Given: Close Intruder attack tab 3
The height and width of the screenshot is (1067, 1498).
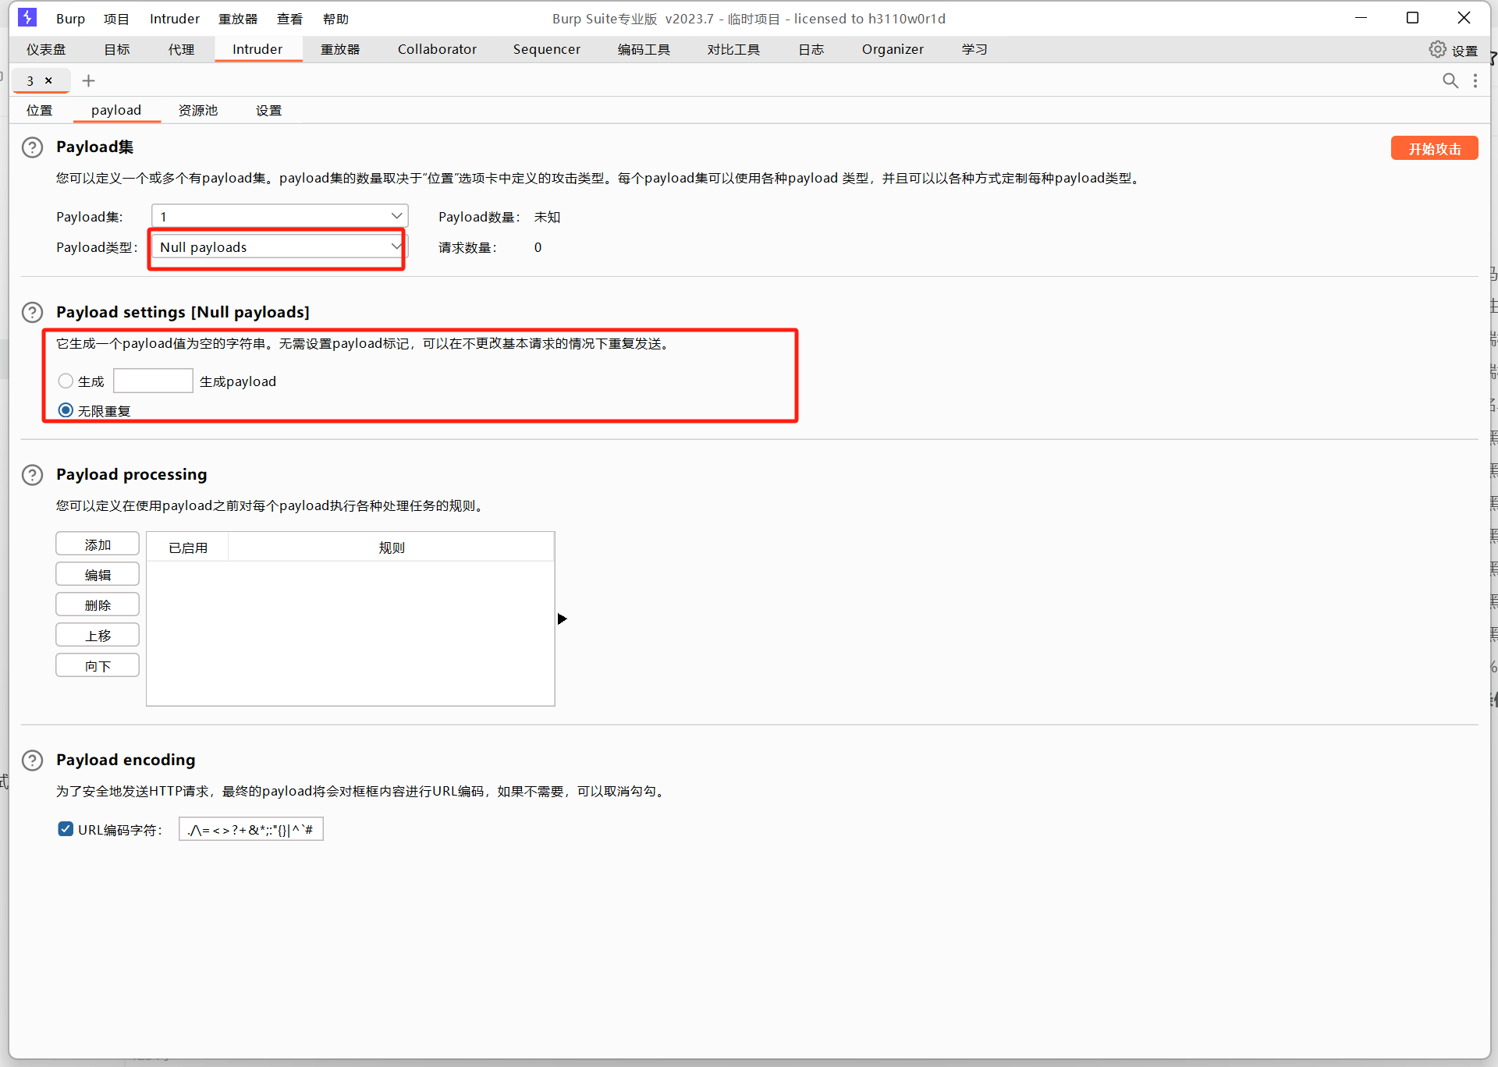Looking at the screenshot, I should 48,80.
